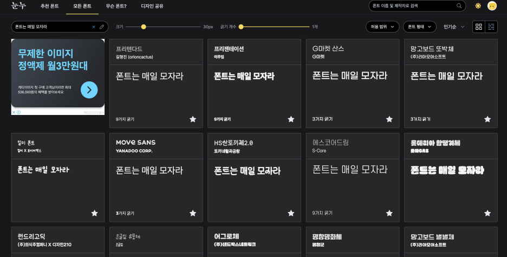Open the 무슨 폰트? tab
Image resolution: width=507 pixels, height=257 pixels.
[116, 6]
